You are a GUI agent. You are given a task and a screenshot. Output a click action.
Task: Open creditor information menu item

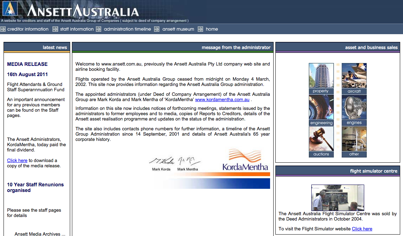[28, 29]
